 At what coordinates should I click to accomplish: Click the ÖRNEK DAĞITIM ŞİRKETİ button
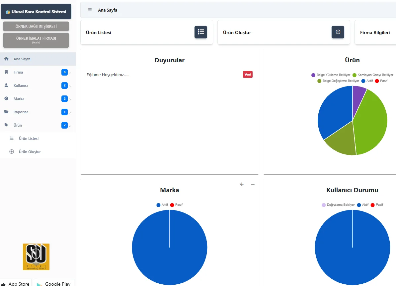click(36, 26)
